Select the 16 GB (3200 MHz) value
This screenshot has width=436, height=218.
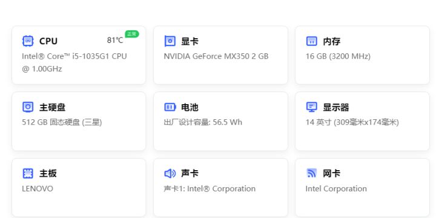(338, 56)
